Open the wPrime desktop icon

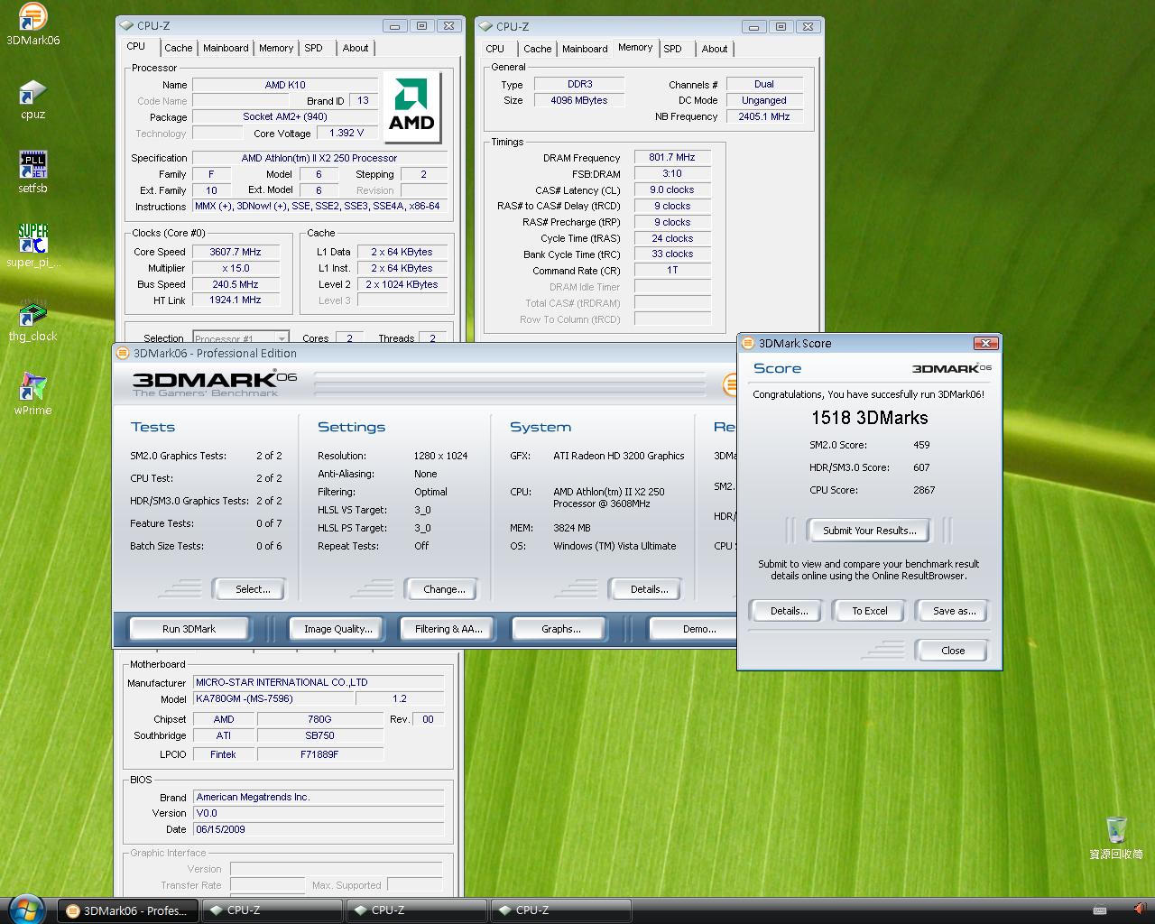[x=32, y=394]
